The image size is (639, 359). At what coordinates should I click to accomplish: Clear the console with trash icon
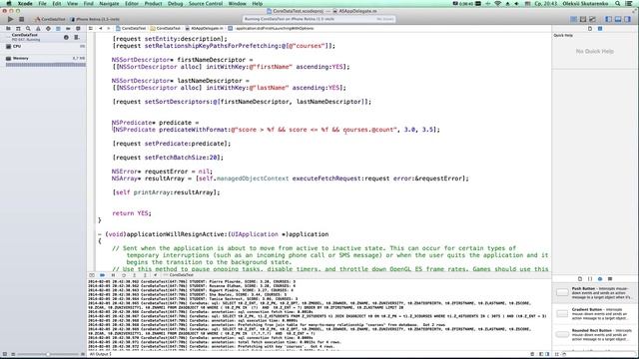pos(532,354)
